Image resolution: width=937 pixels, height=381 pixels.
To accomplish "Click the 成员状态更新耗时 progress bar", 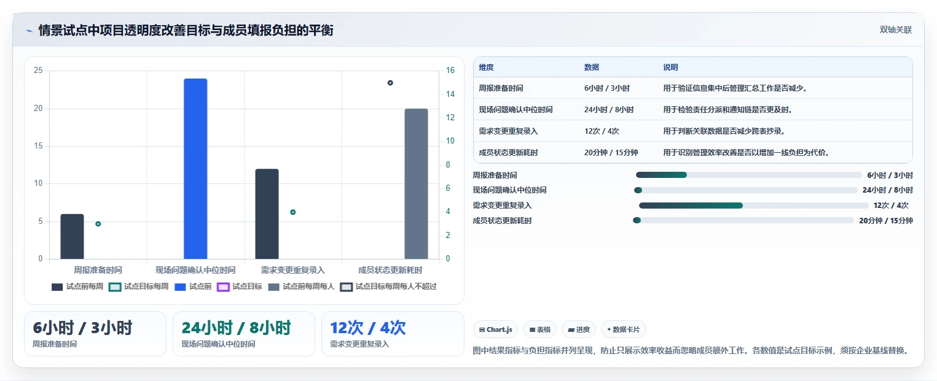I will [743, 220].
